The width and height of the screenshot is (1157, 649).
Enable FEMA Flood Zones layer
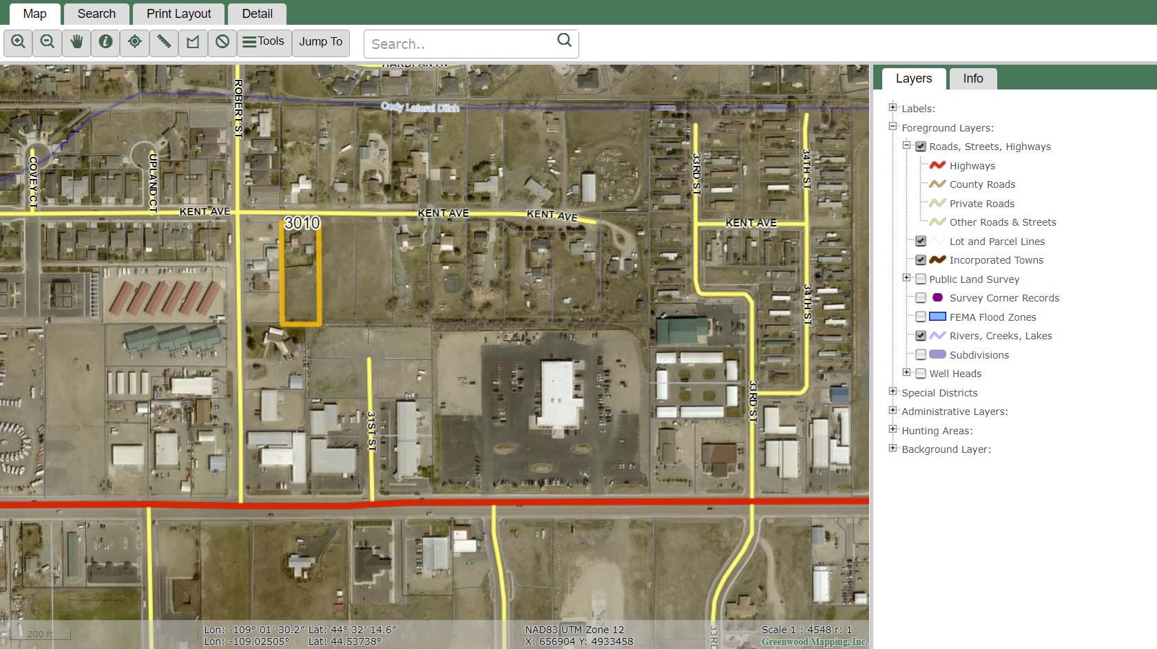[921, 317]
